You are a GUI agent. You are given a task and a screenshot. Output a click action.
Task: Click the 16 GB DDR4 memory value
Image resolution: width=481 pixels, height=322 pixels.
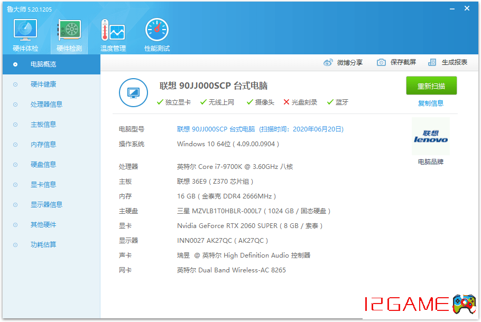[226, 196]
